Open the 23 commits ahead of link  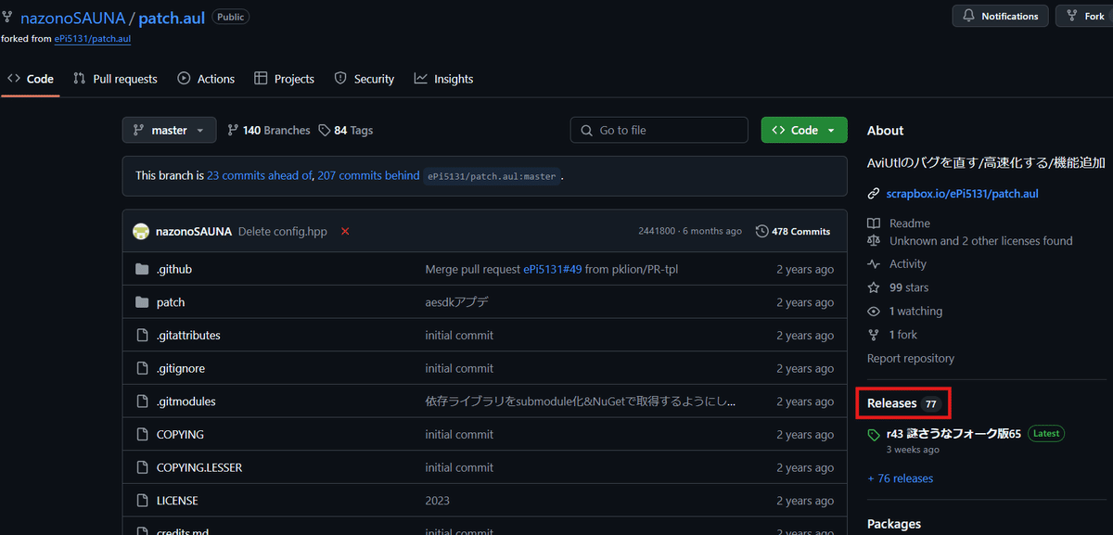(259, 175)
